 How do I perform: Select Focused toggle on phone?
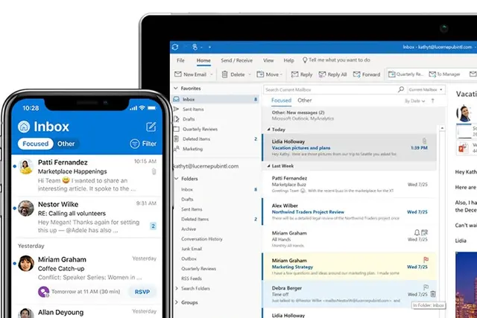(36, 144)
